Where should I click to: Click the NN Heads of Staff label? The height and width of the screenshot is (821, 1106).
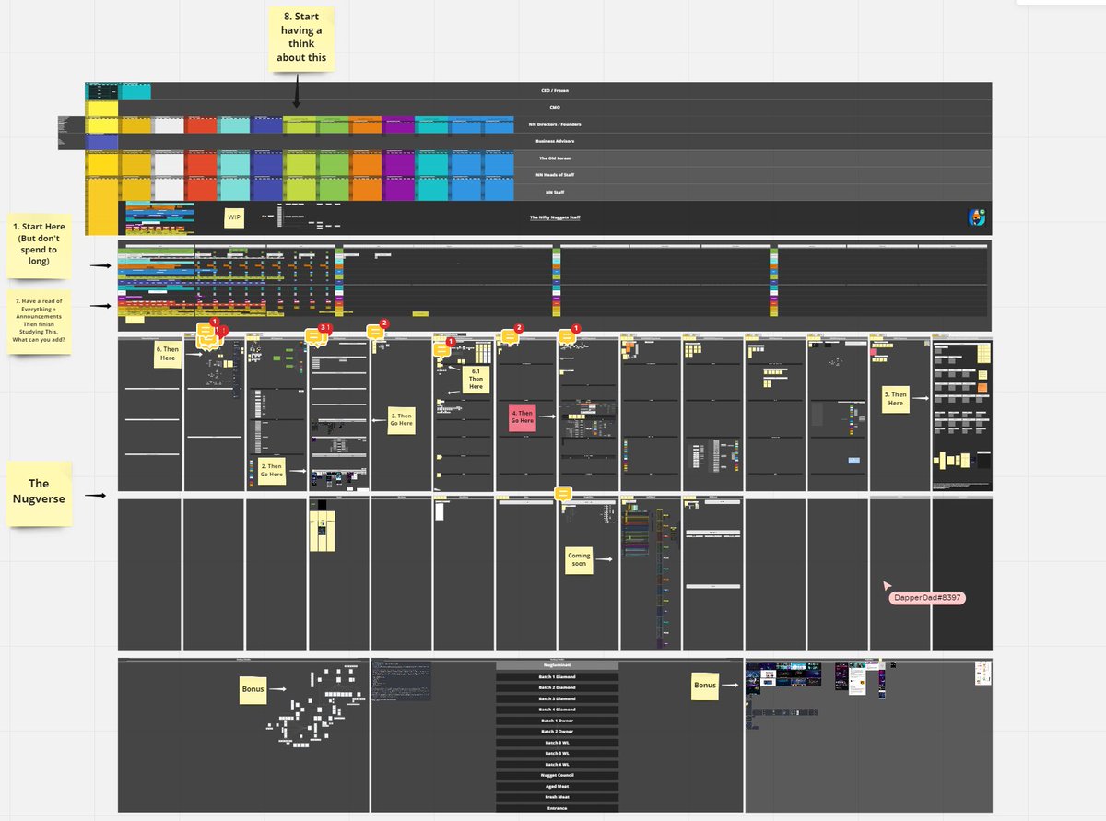point(555,175)
